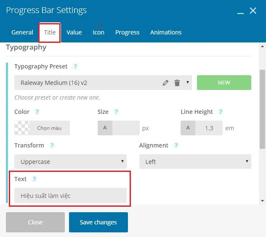Expand the Typography Preset dropdown arrow
The height and width of the screenshot is (237, 266).
(x=187, y=82)
